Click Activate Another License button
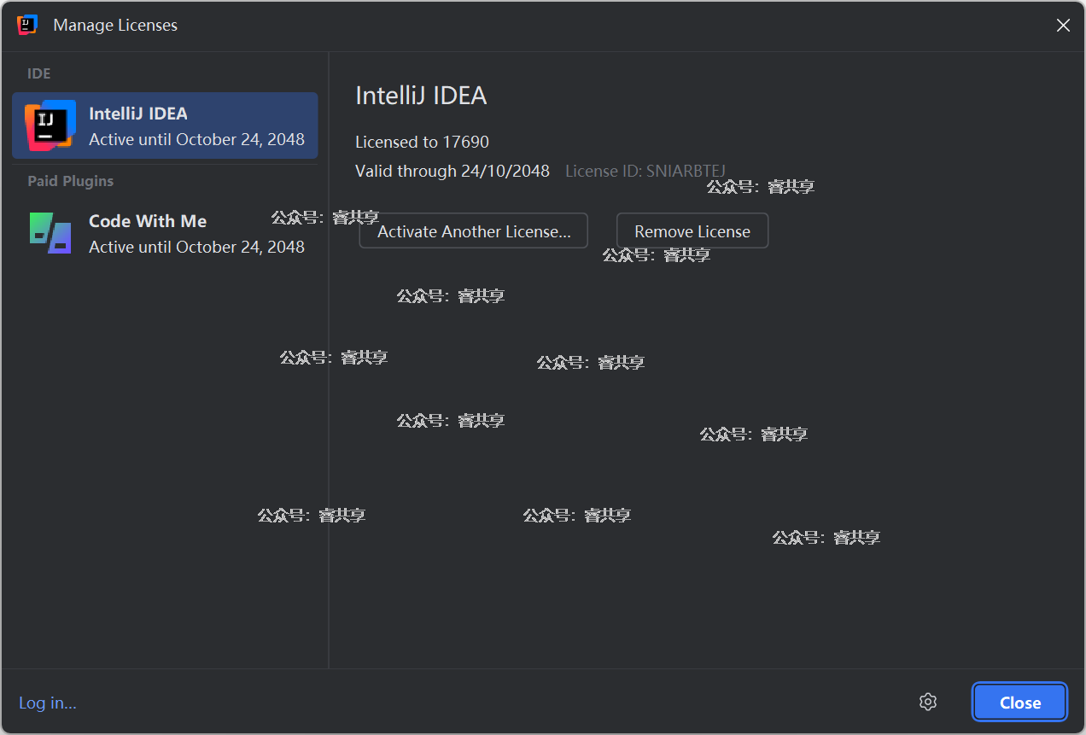 474,231
